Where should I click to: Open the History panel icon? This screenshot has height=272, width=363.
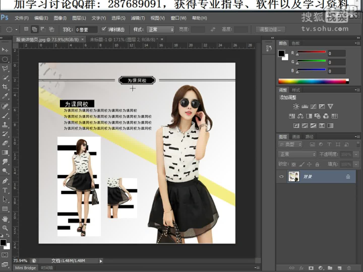coord(269,48)
